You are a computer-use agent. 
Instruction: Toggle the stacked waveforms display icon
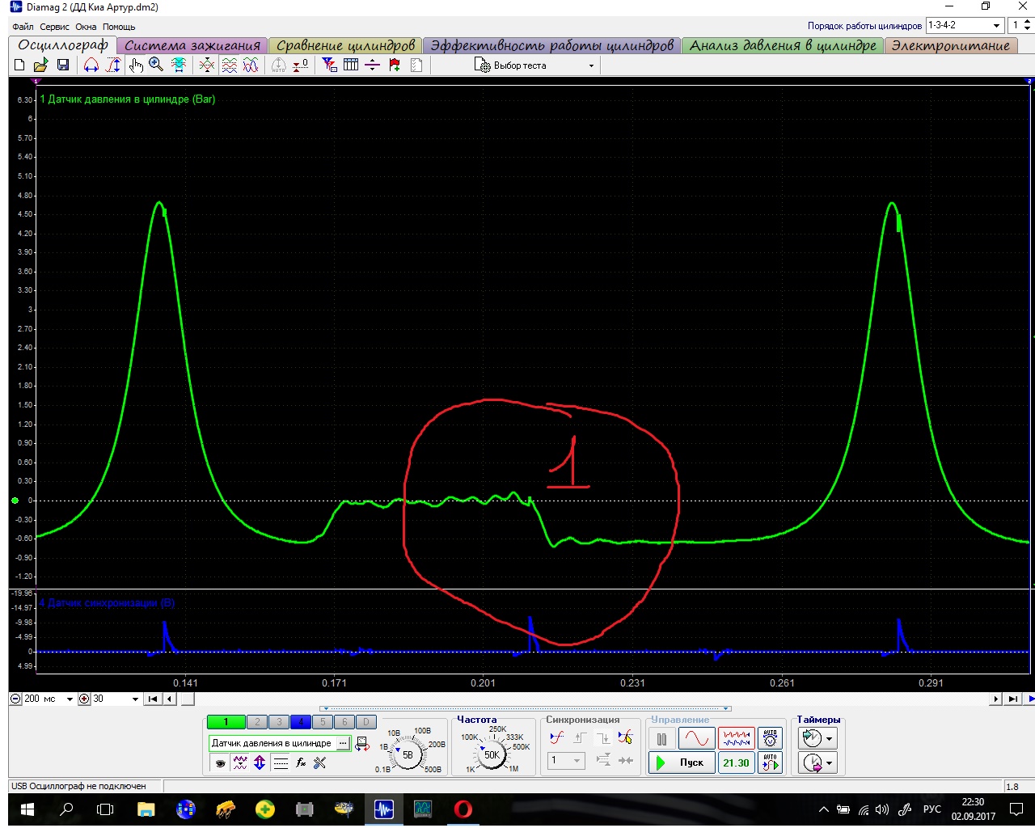[229, 65]
